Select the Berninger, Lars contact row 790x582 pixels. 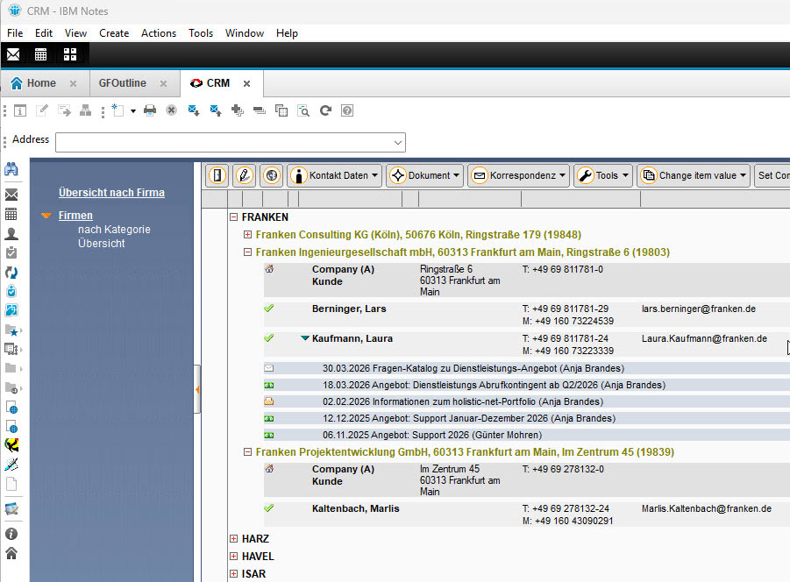(526, 315)
